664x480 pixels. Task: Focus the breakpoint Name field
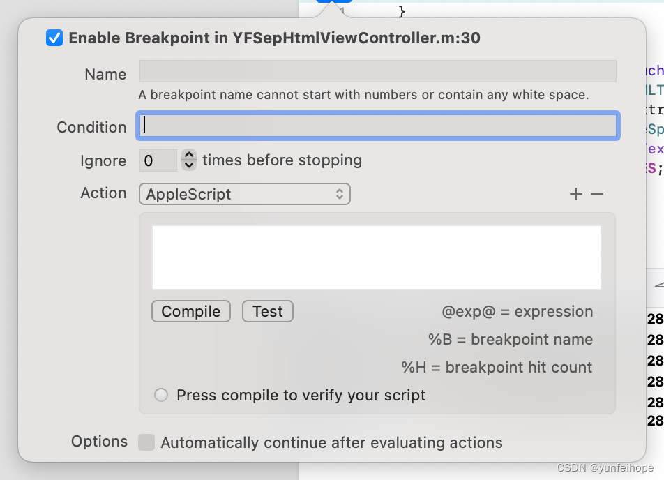pyautogui.click(x=378, y=71)
